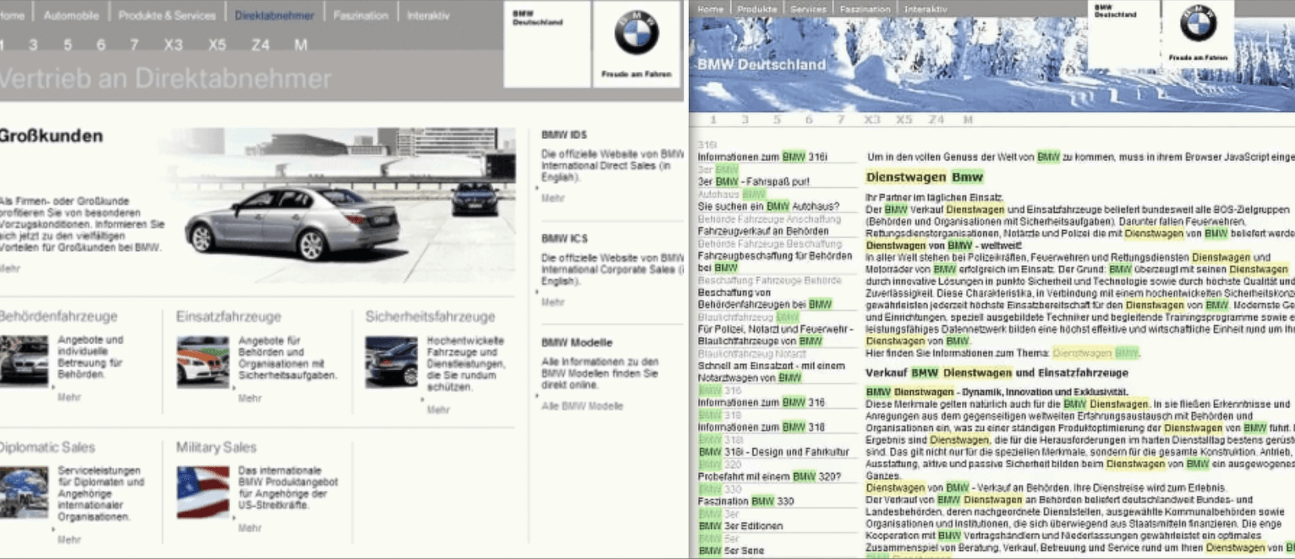The height and width of the screenshot is (559, 1295).
Task: Click BMW Modelle heading
Action: tap(577, 342)
